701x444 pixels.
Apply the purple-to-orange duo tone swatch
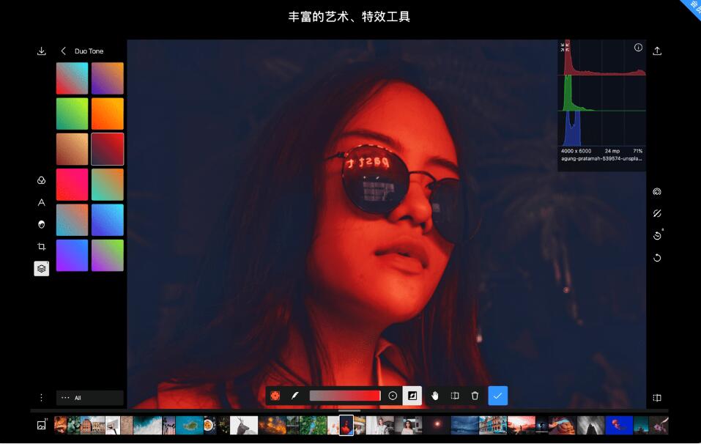(x=107, y=78)
